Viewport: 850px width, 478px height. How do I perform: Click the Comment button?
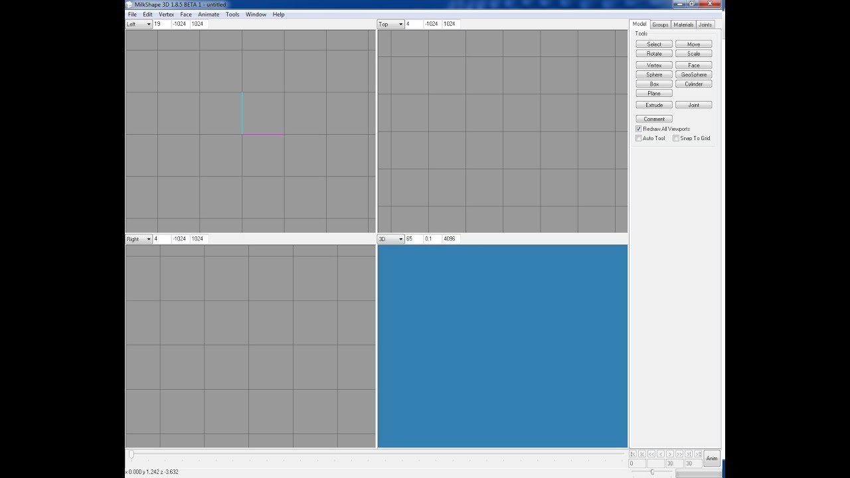coord(654,119)
